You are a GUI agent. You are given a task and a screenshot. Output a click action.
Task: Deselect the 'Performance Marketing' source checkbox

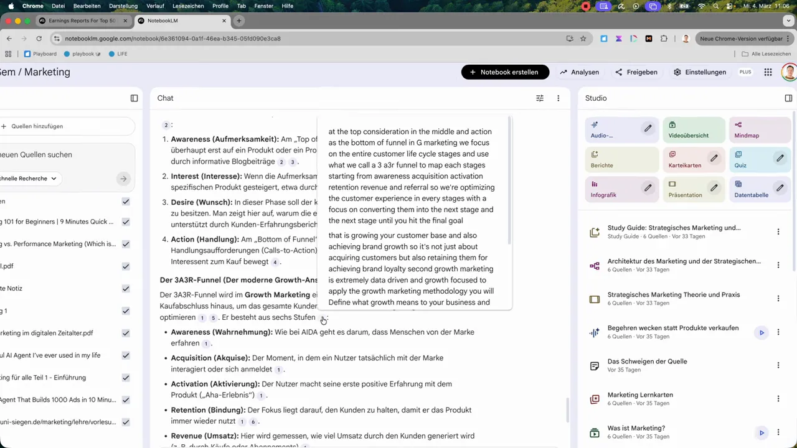pyautogui.click(x=125, y=243)
